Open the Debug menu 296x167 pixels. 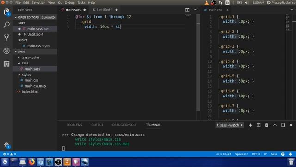tap(70, 3)
